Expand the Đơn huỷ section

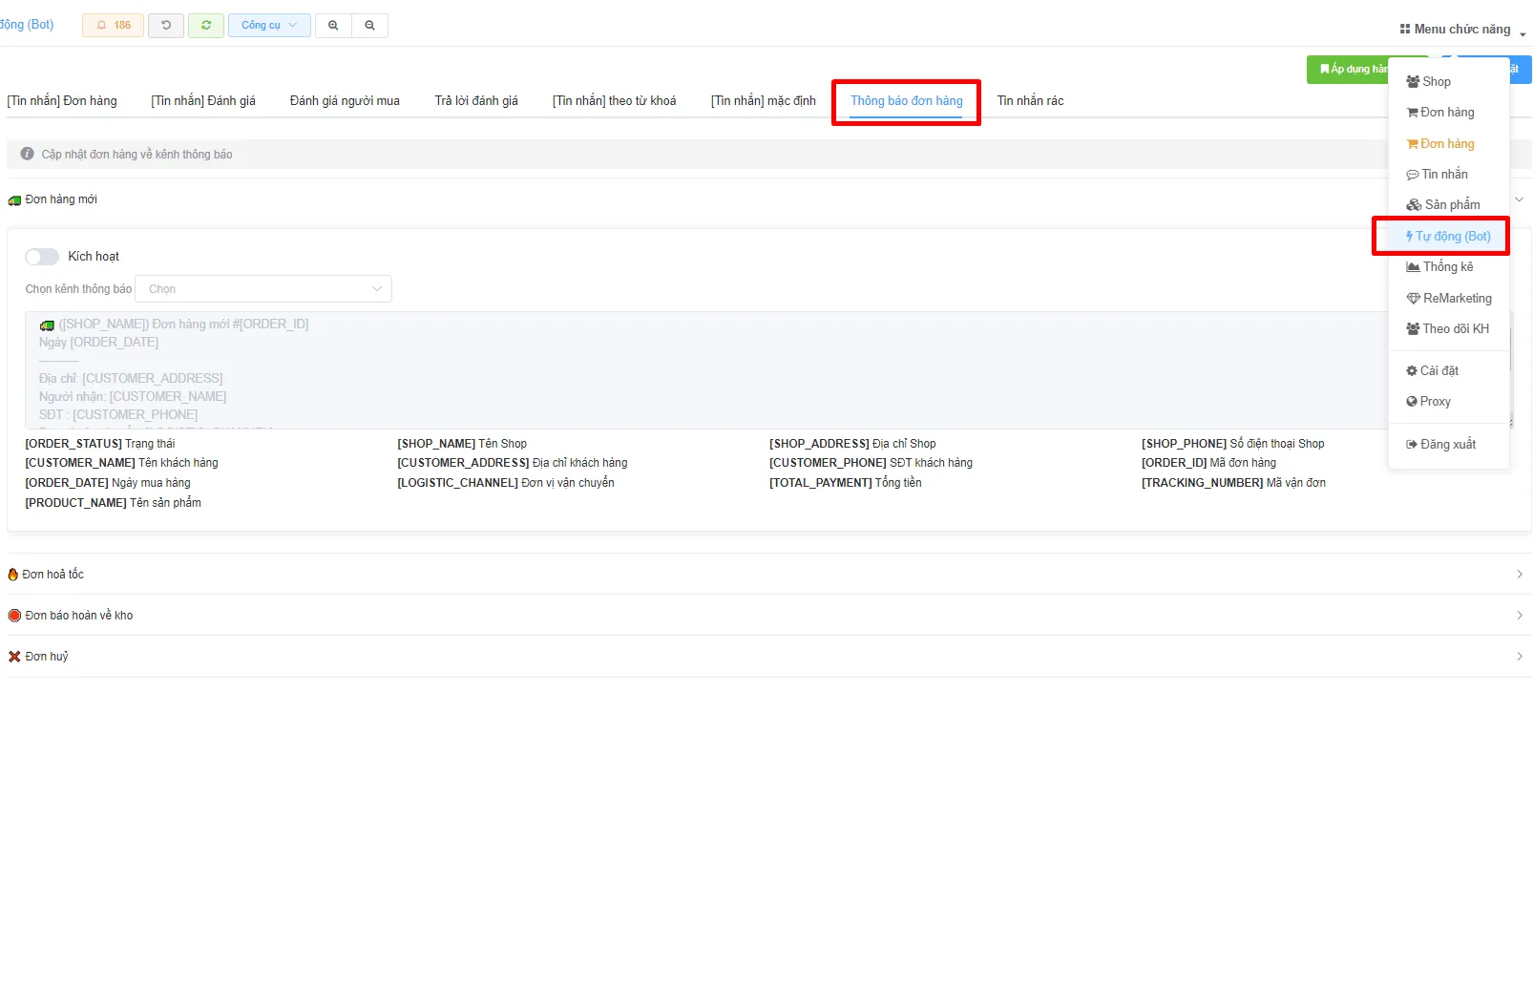pyautogui.click(x=768, y=657)
